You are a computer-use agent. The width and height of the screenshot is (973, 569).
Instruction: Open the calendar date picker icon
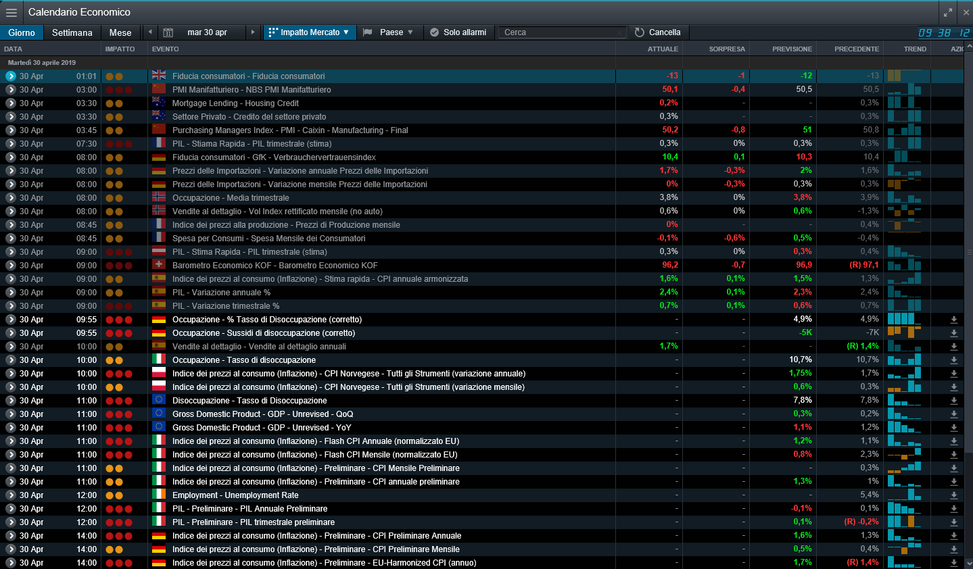[168, 32]
